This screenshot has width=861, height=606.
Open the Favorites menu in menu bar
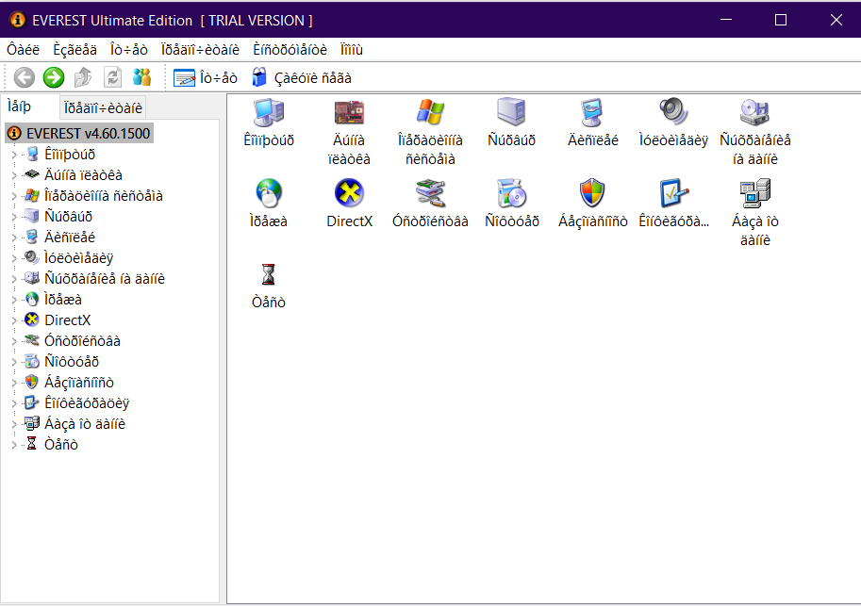click(x=200, y=50)
